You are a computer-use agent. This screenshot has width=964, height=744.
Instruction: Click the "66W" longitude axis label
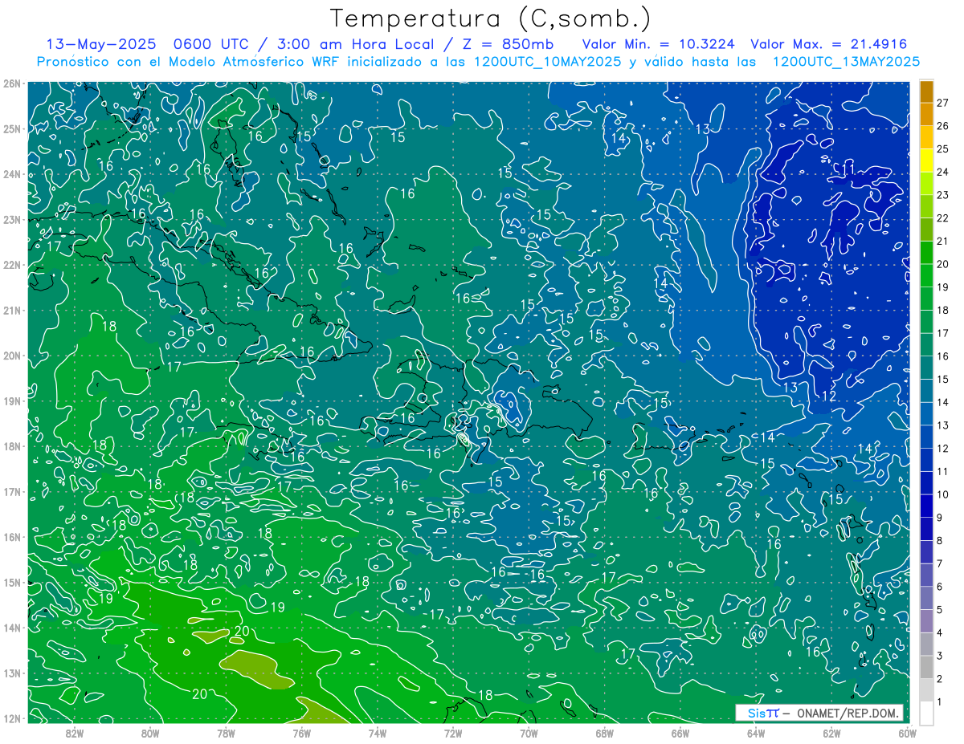[680, 732]
